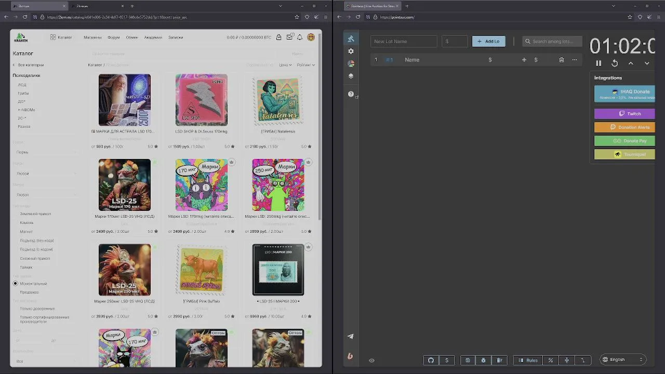Viewport: 665px width, 374px height.
Task: Open the mail envelope icon in site header
Action: (289, 37)
